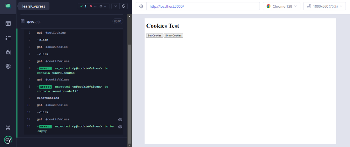The image size is (350, 147).
Task: Select command 10 get #showCookies
Action: point(73,105)
